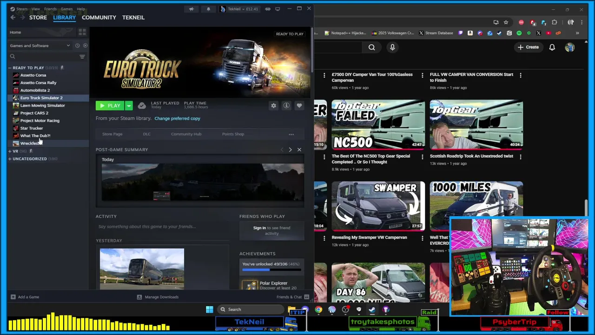Expand UNCATEGORIZED category
Image resolution: width=595 pixels, height=335 pixels.
(x=10, y=159)
